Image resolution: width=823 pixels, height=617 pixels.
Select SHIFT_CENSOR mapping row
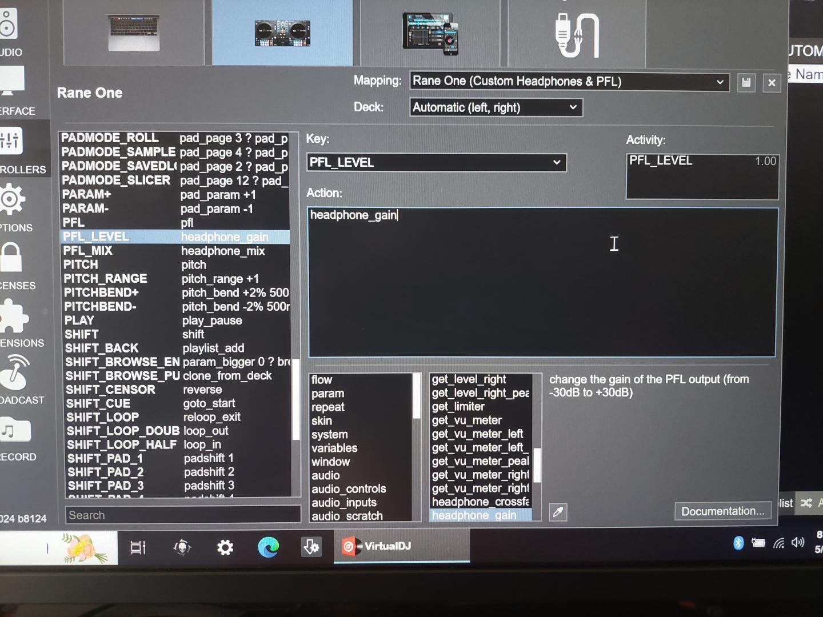[177, 390]
